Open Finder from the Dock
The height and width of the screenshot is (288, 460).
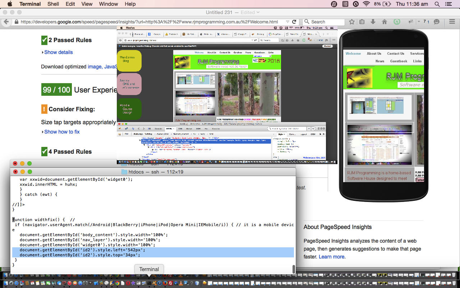pos(6,283)
